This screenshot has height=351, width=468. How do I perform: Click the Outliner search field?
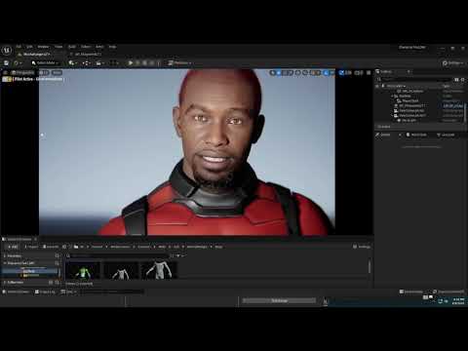pyautogui.click(x=414, y=79)
